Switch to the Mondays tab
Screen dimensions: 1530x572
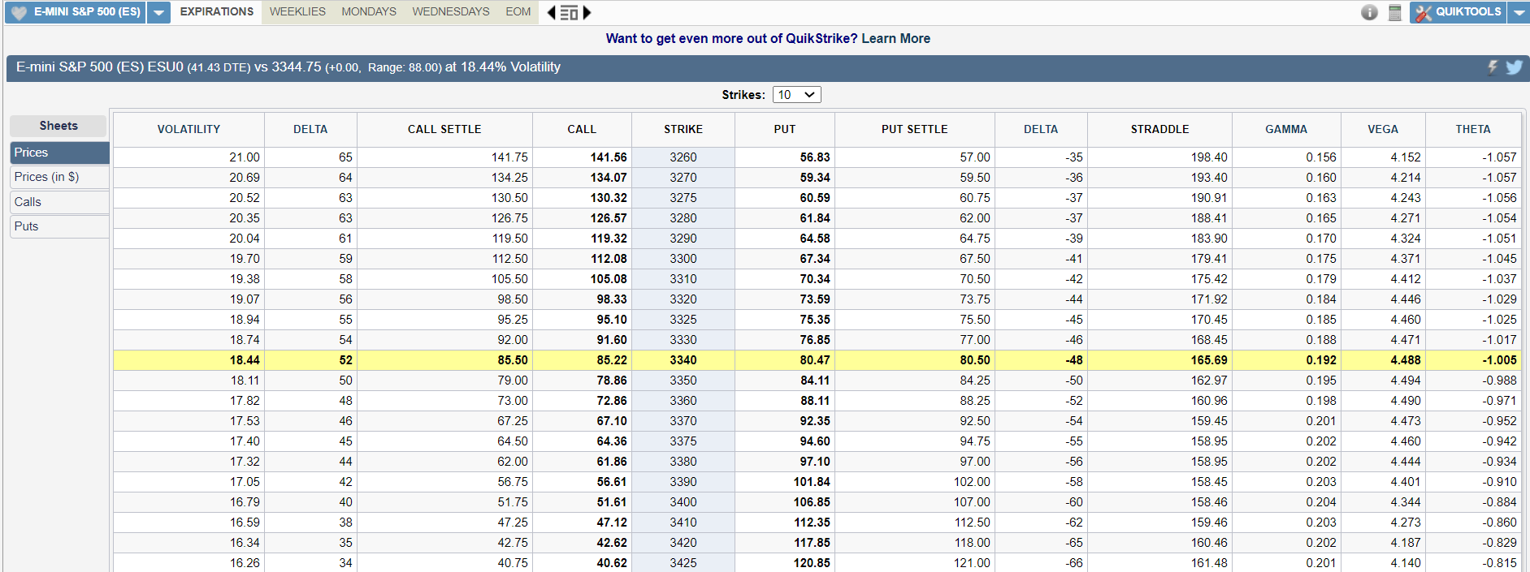click(369, 12)
